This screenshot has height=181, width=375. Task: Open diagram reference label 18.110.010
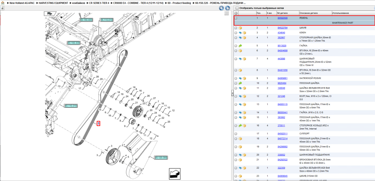click(106, 20)
